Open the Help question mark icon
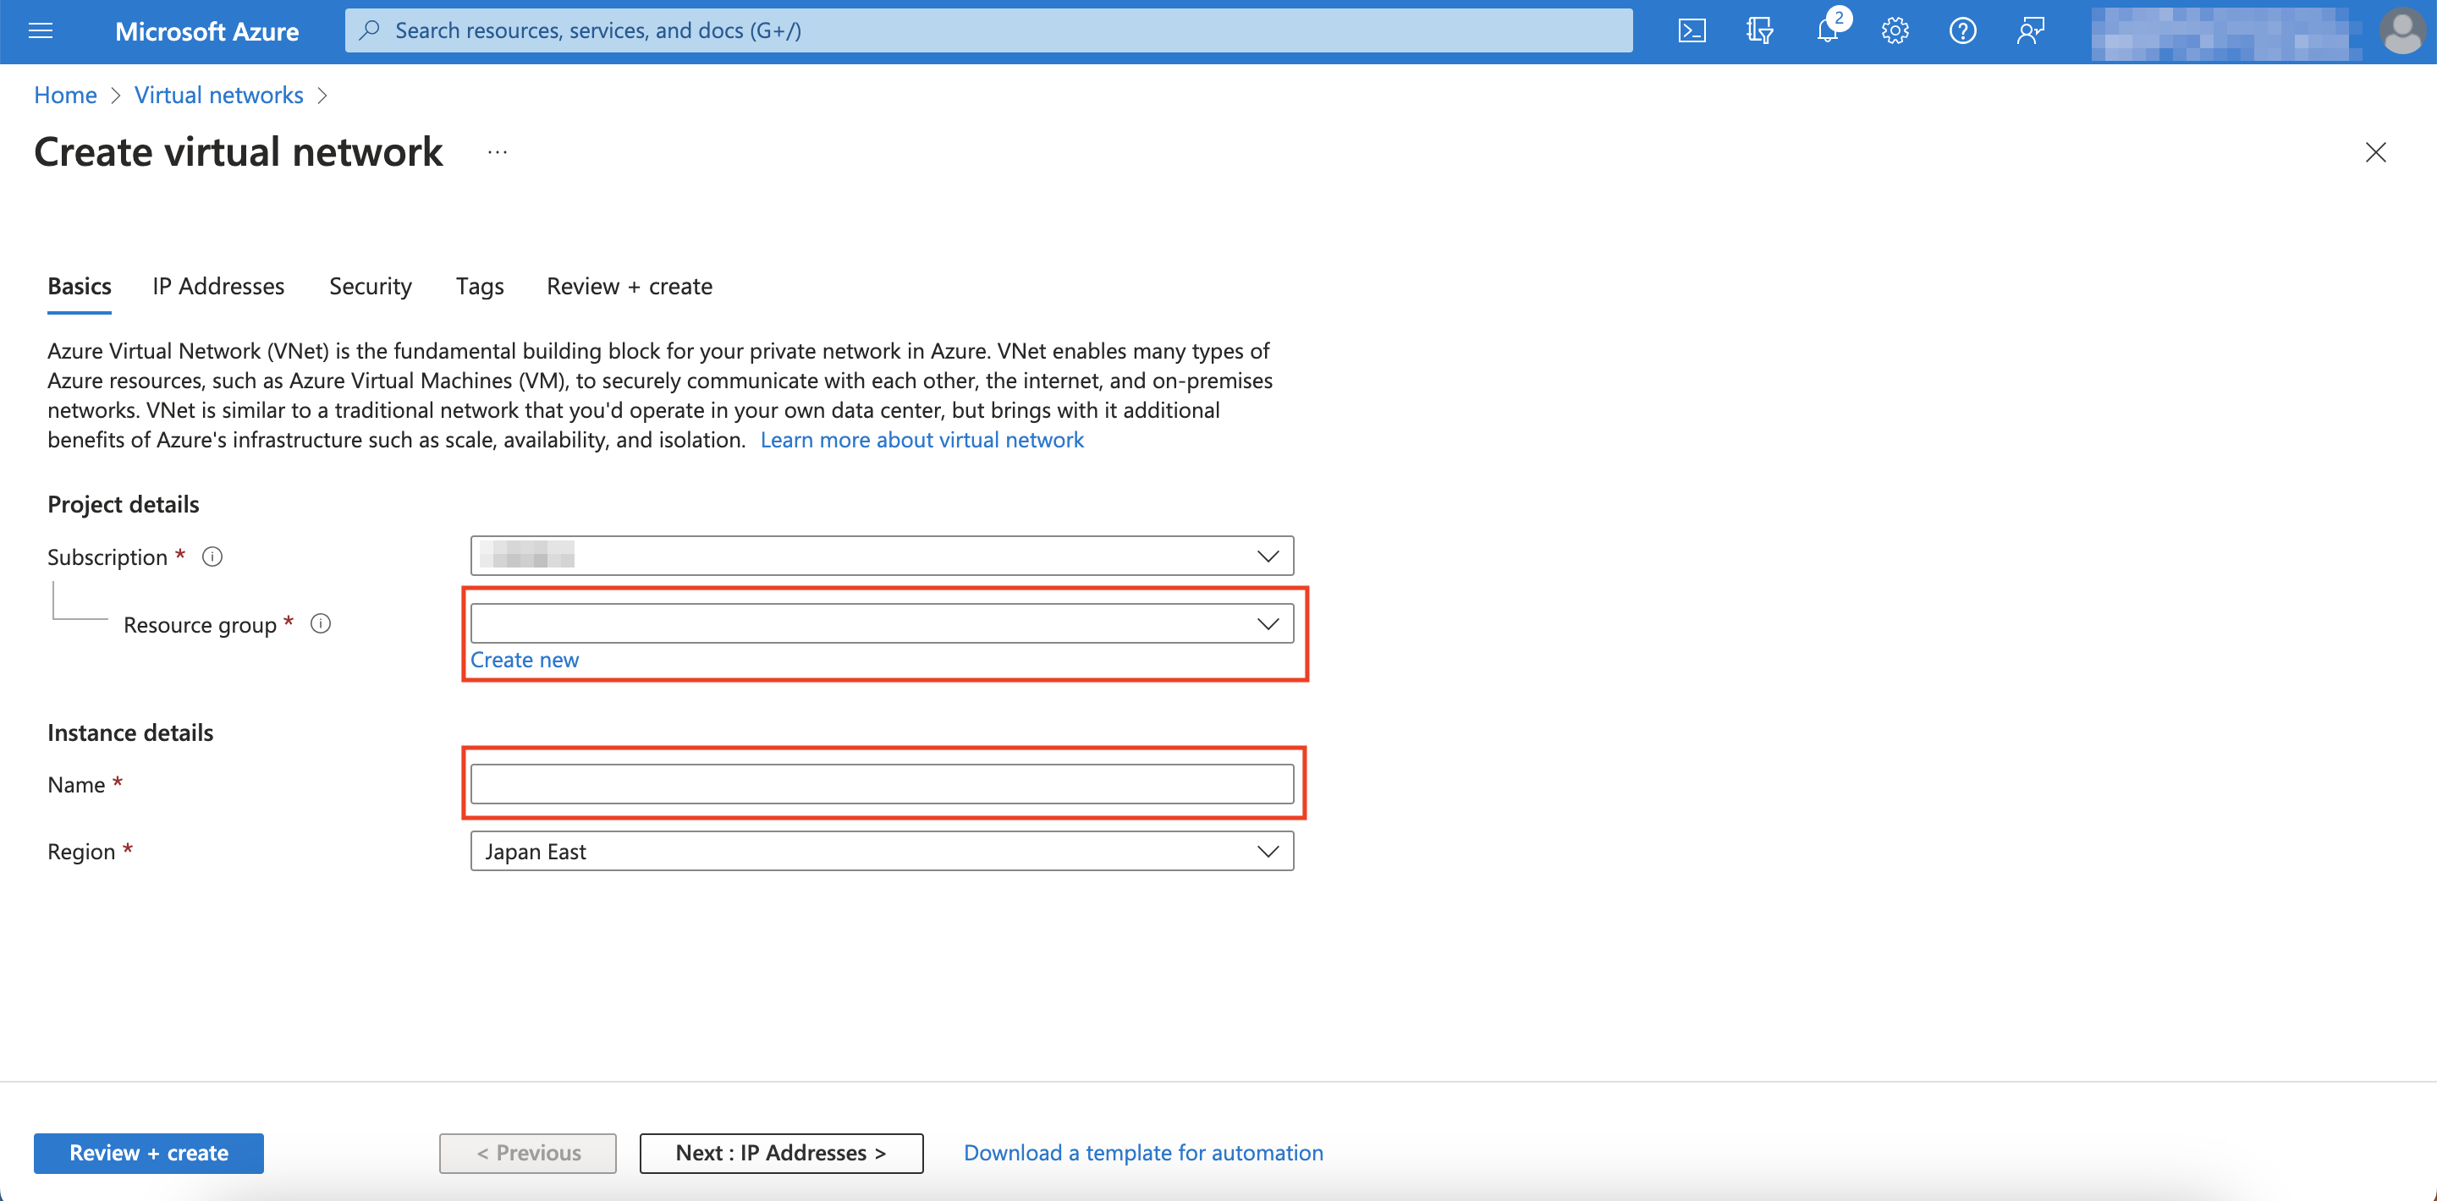The width and height of the screenshot is (2437, 1201). 1962,30
